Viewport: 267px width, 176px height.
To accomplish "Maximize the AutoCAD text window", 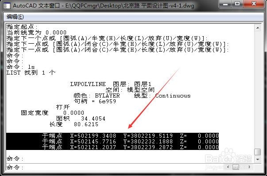I will pos(237,4).
